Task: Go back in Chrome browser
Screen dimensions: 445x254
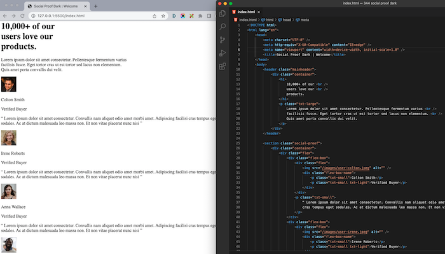Action: (x=5, y=16)
